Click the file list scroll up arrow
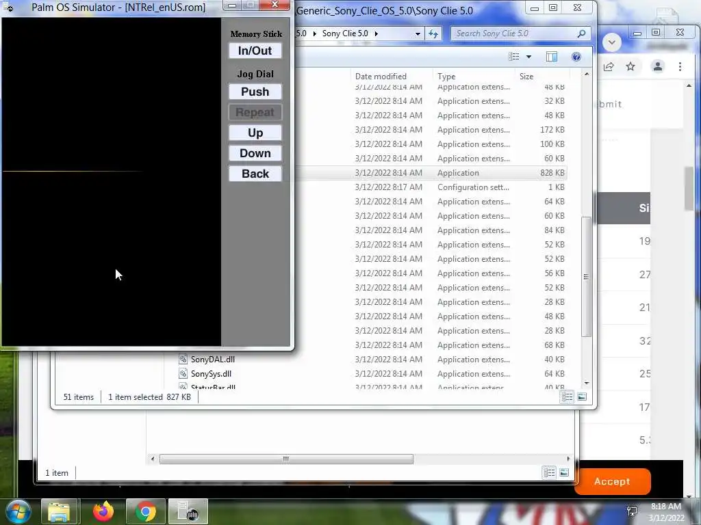Viewport: 701px width, 525px height. (587, 74)
